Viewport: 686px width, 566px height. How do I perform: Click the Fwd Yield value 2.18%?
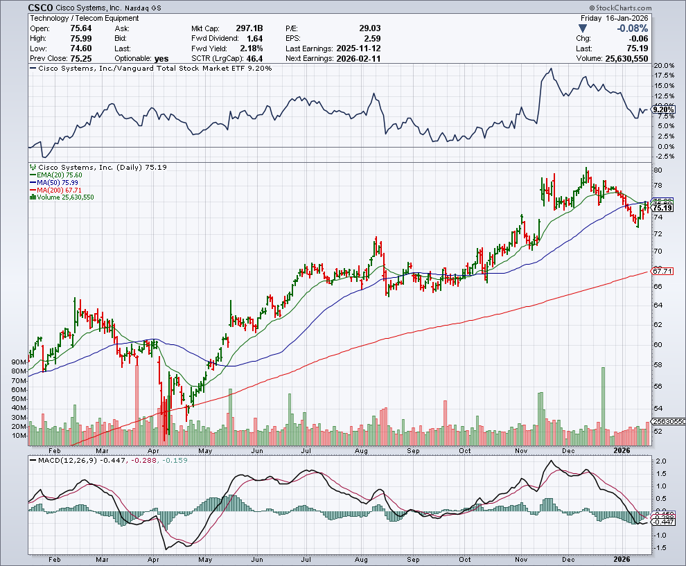[x=251, y=48]
